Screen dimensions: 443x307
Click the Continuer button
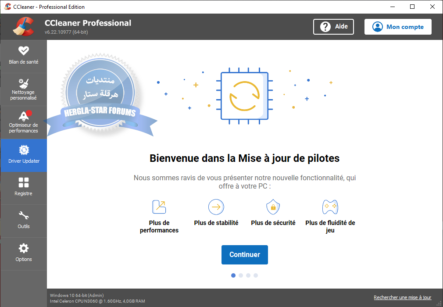[244, 254]
